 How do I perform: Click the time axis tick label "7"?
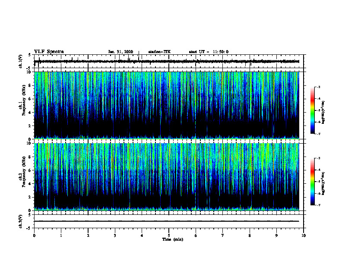223,236
